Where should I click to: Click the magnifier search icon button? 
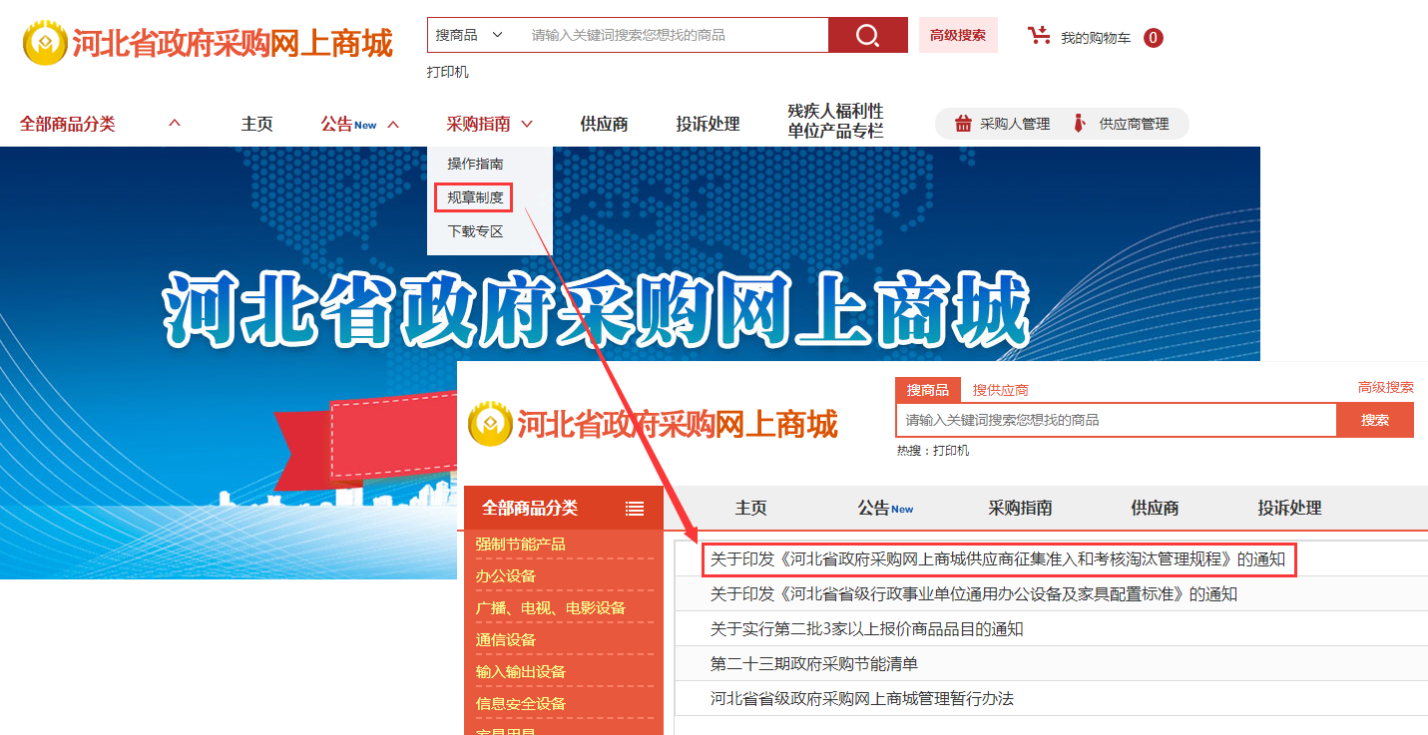[x=867, y=35]
